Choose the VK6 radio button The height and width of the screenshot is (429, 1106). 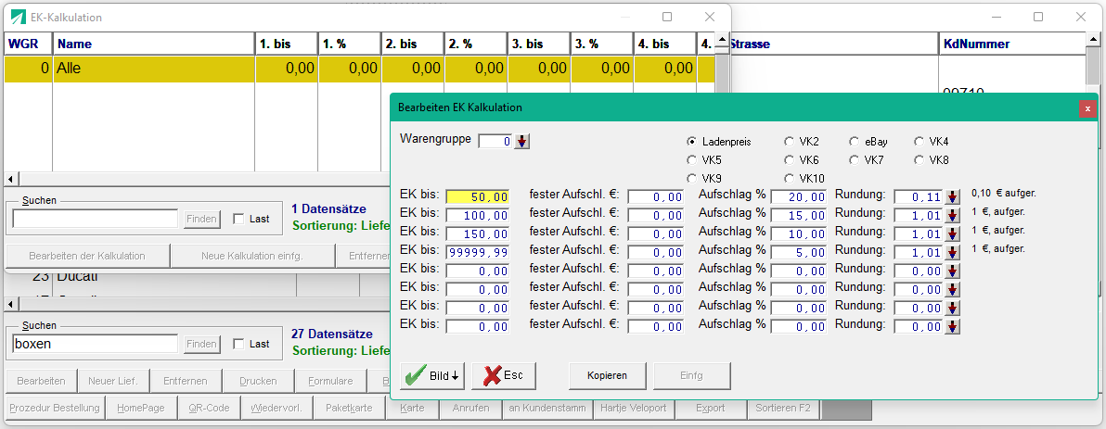(x=790, y=160)
